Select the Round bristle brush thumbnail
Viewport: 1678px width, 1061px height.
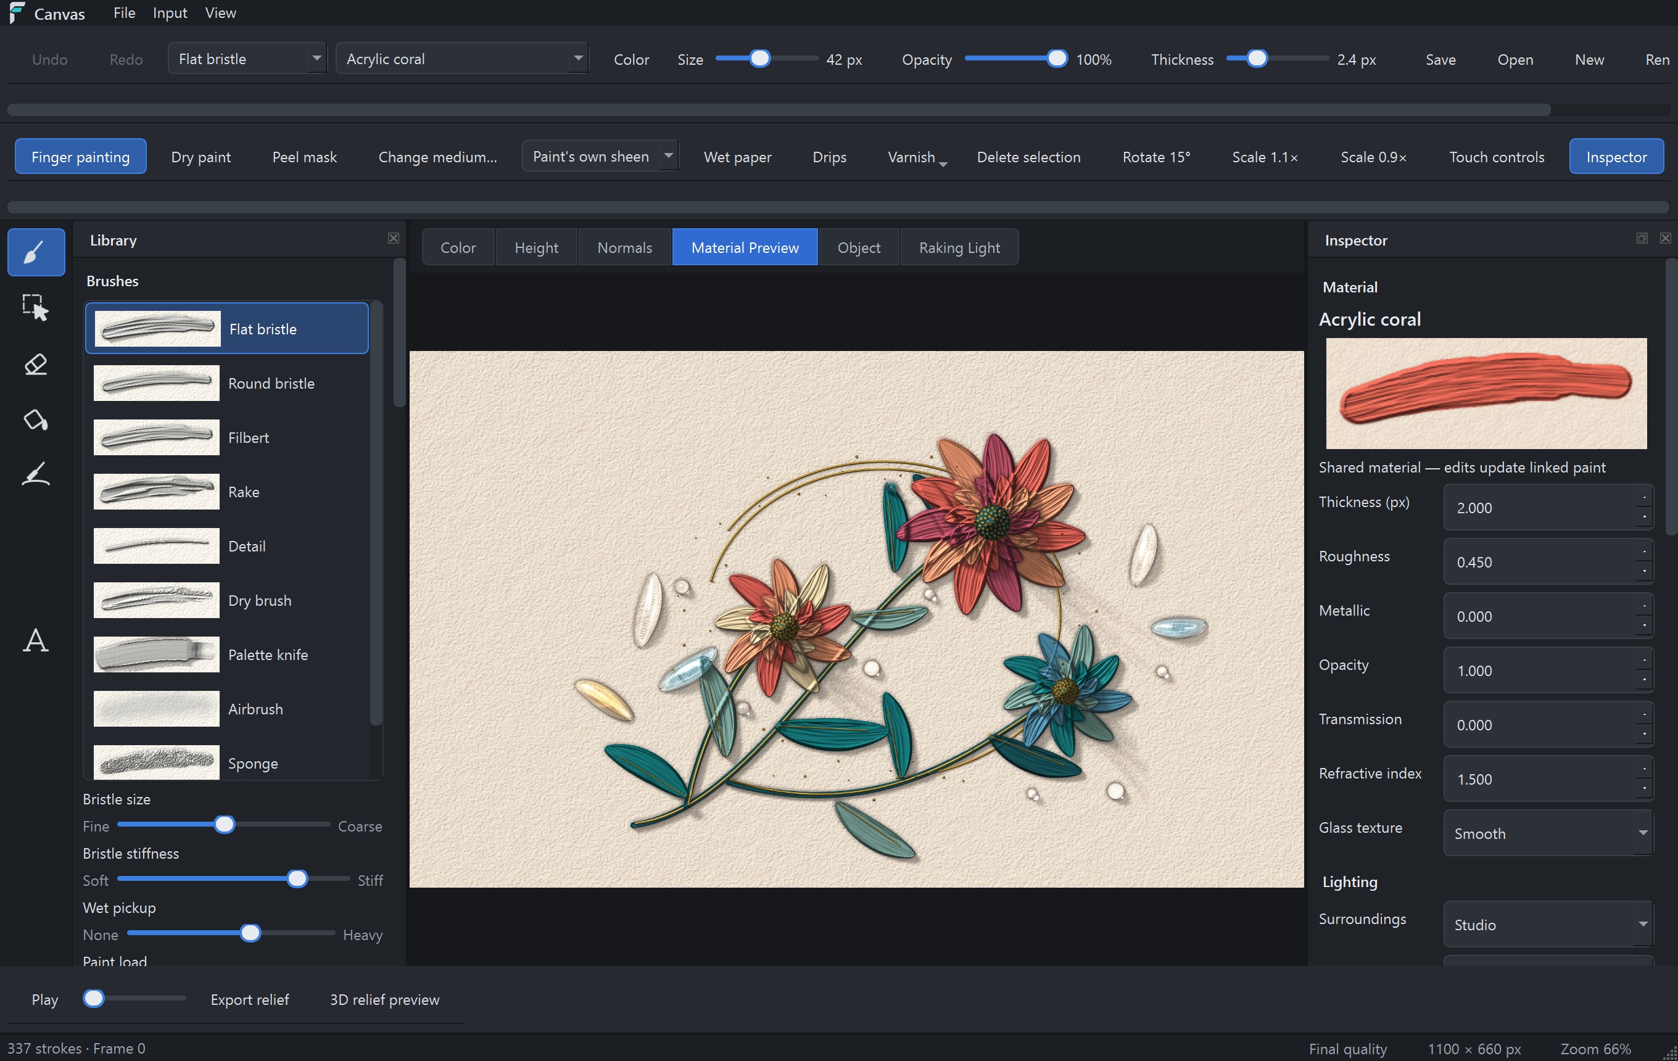click(x=156, y=383)
